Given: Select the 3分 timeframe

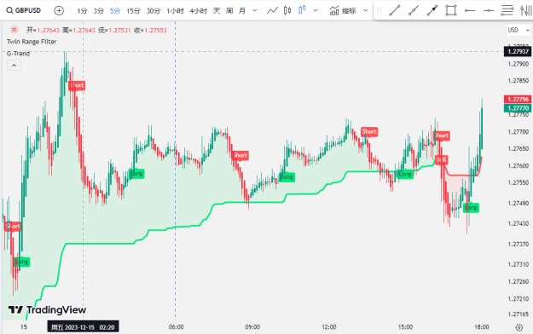Looking at the screenshot, I should (99, 11).
